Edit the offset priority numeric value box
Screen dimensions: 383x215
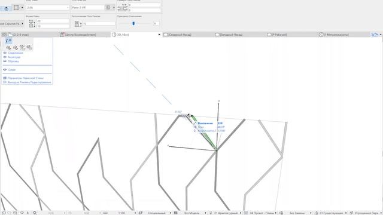click(x=156, y=23)
